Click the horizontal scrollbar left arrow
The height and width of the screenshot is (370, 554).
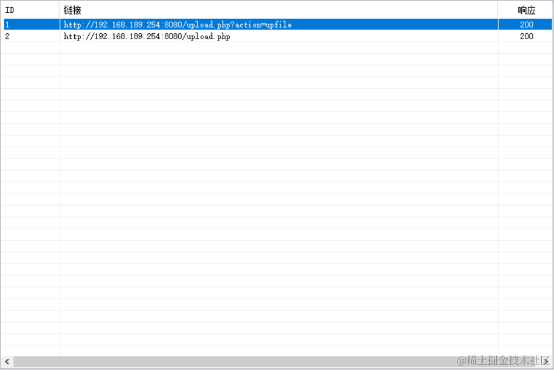tap(7, 361)
